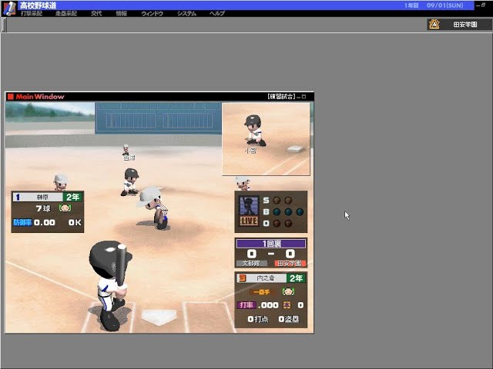Screen dimensions: 493x369
Task: Click the first out count indicator
Action: pos(277,224)
